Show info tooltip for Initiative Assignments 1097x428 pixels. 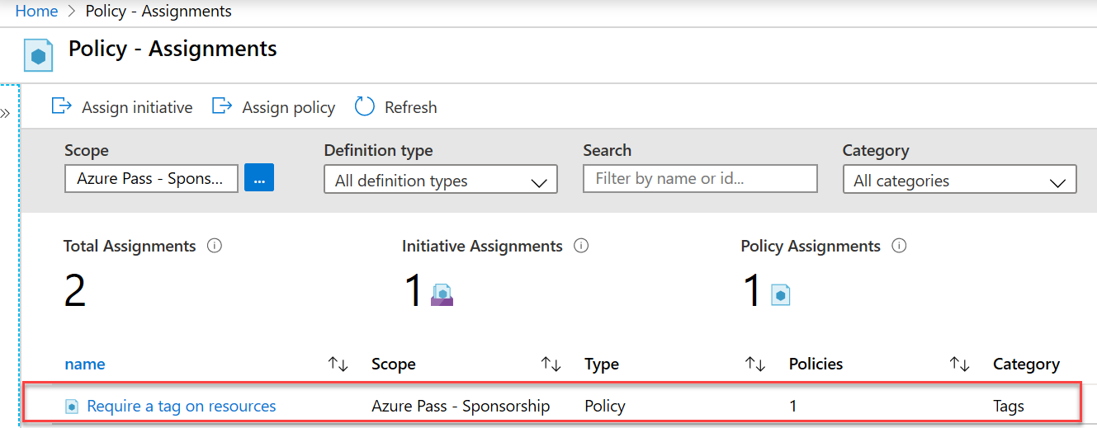[x=580, y=246]
